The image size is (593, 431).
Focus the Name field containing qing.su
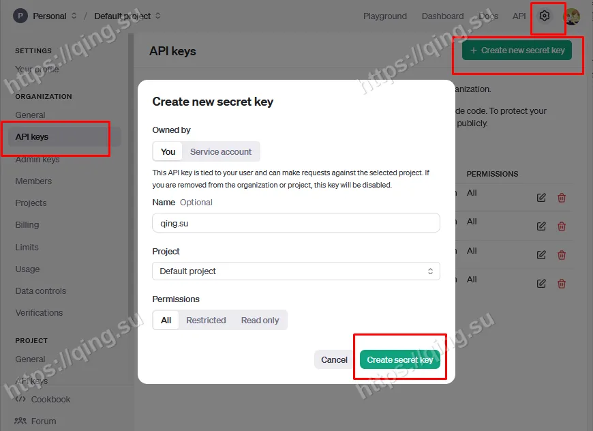coord(296,223)
